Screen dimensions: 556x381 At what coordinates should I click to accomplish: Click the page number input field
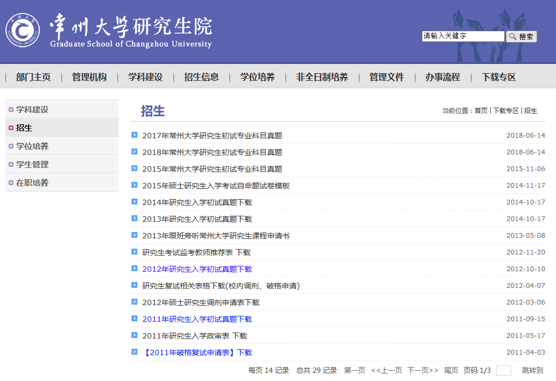pos(504,370)
